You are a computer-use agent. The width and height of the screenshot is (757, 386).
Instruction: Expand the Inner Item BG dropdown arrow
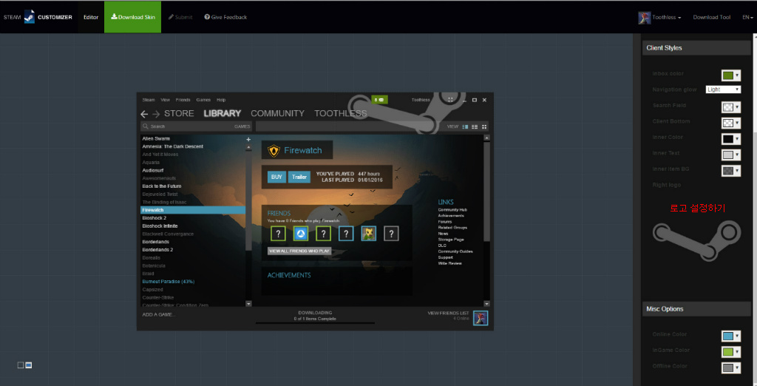tap(737, 171)
